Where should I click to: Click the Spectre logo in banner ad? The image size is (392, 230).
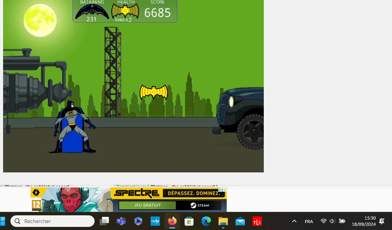point(136,193)
